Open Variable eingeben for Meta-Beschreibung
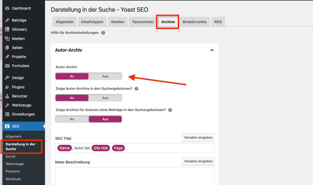313x185 pixels. [x=198, y=161]
